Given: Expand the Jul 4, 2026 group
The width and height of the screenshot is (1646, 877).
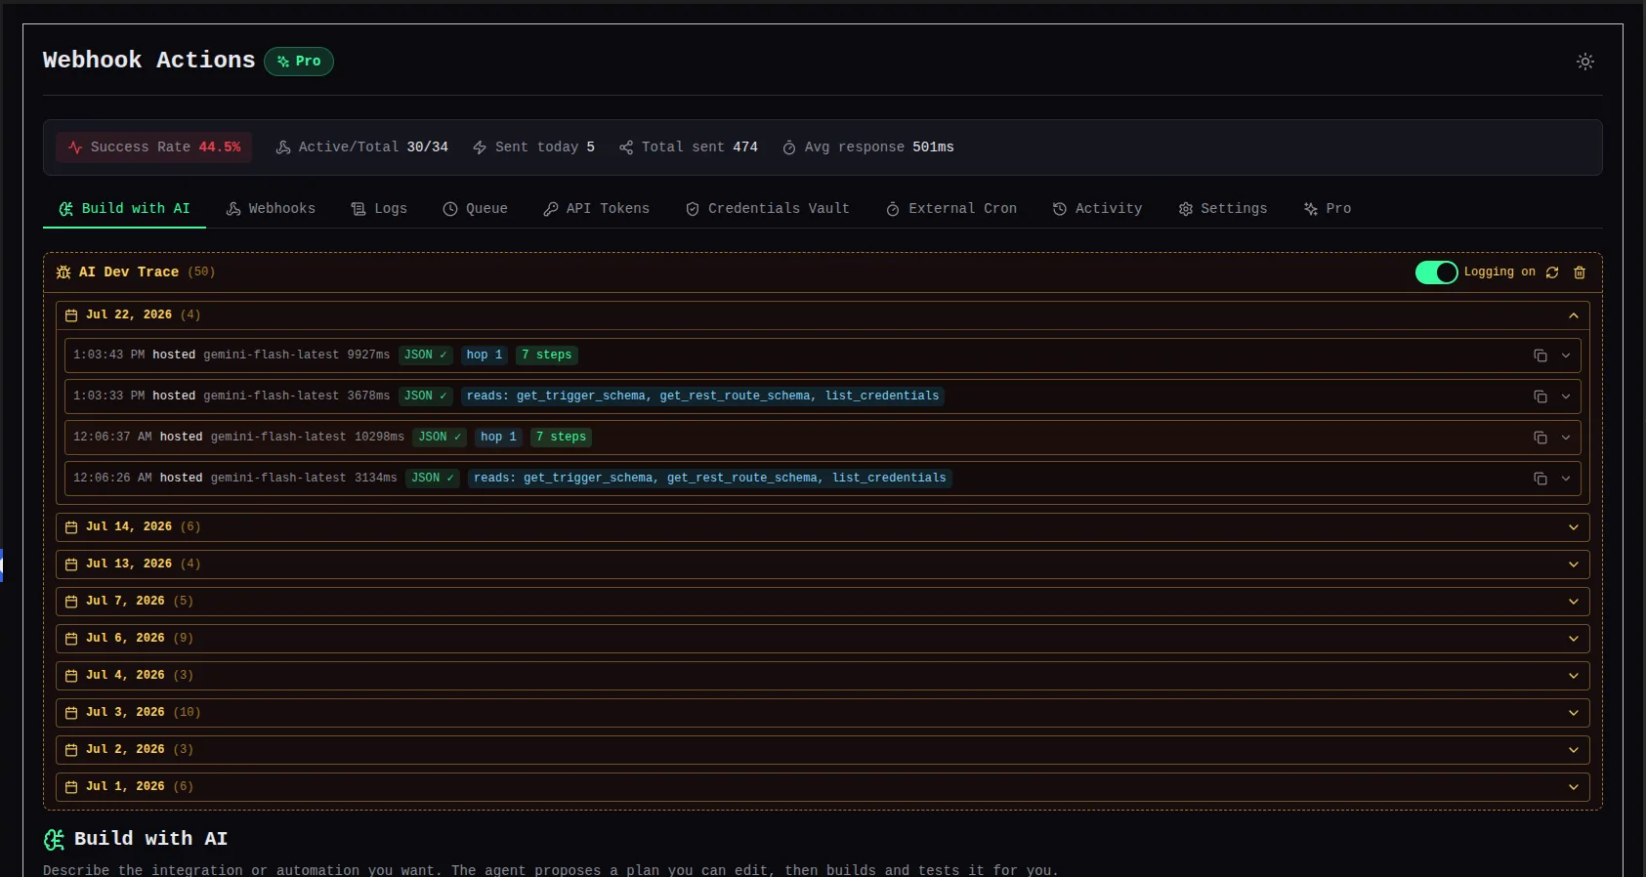Looking at the screenshot, I should click(x=823, y=676).
